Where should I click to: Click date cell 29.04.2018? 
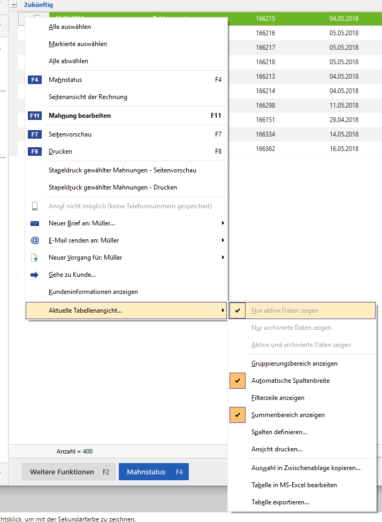coord(343,120)
